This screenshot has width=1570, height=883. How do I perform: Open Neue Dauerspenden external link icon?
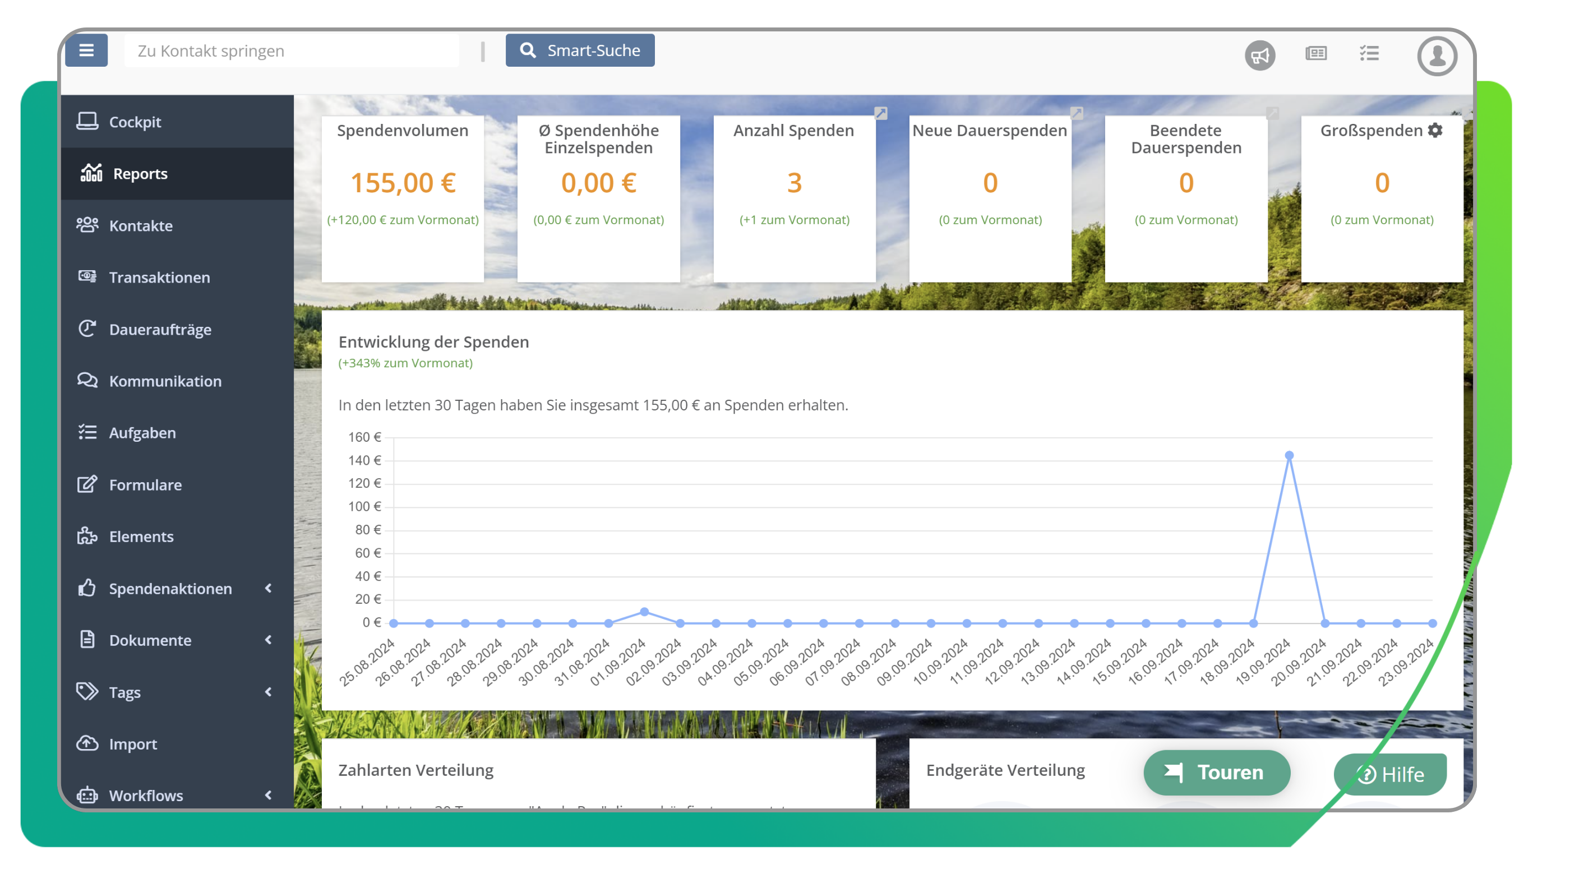tap(1077, 113)
